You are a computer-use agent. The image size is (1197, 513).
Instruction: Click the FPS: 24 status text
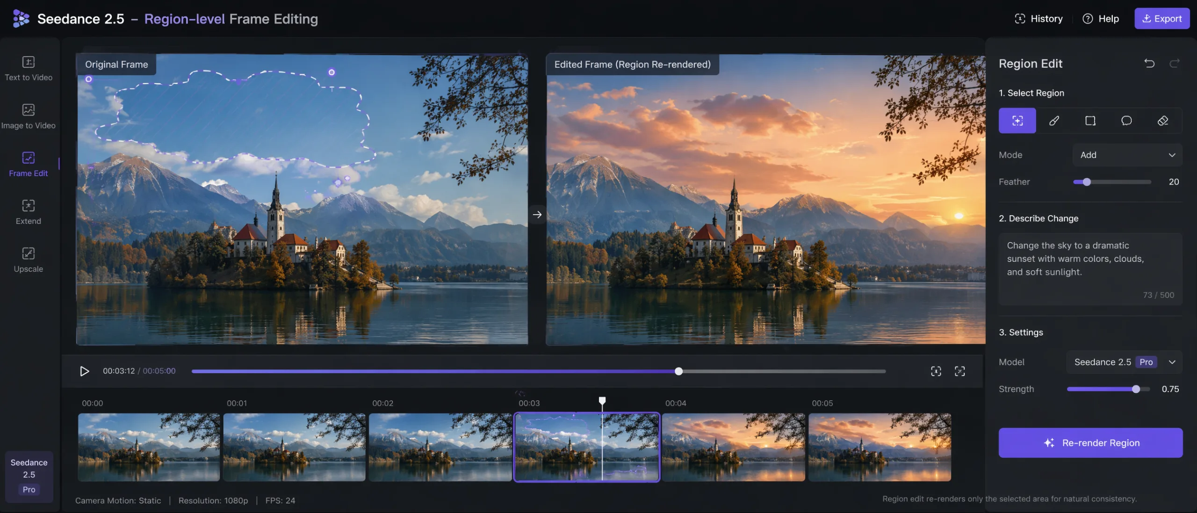pyautogui.click(x=280, y=500)
